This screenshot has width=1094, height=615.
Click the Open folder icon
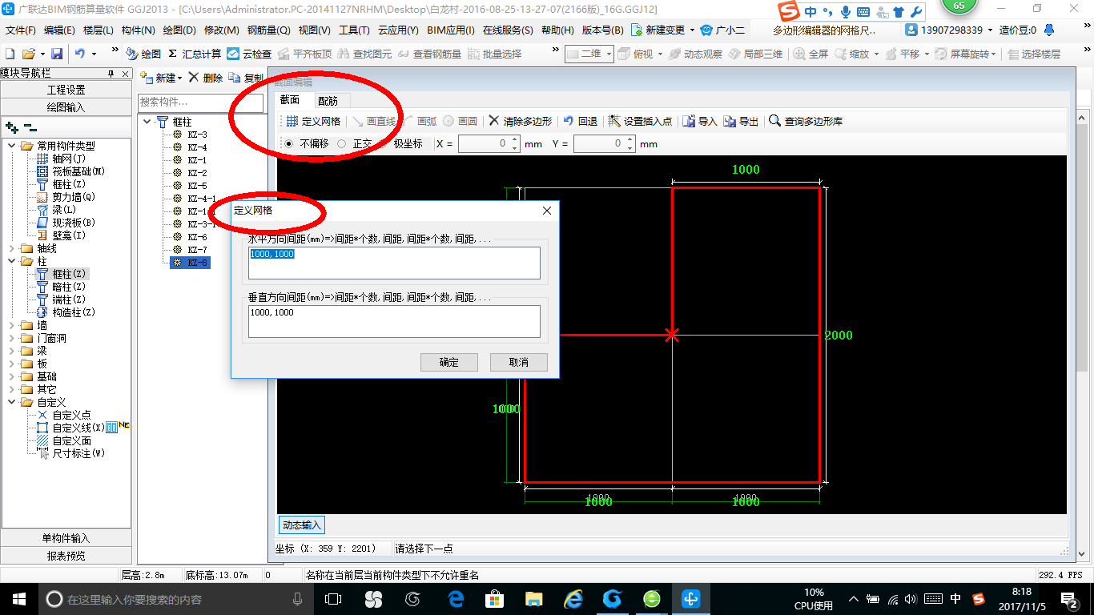[29, 54]
